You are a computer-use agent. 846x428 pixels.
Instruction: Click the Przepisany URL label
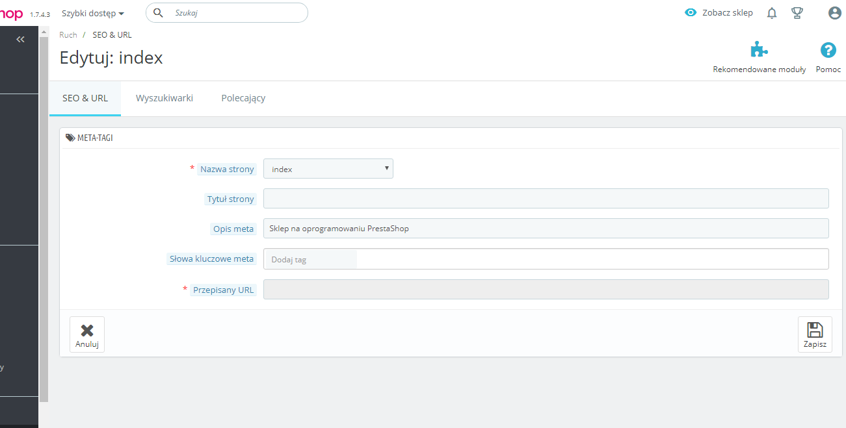click(224, 290)
